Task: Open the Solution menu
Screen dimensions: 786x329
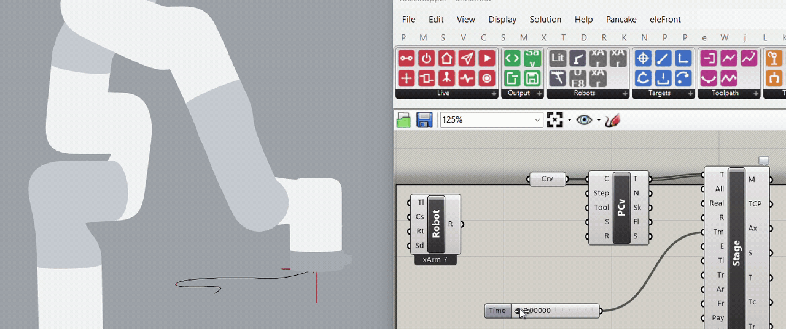Action: tap(545, 20)
